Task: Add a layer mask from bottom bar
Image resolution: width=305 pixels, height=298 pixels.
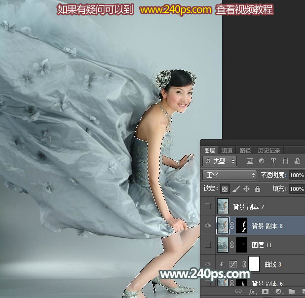Action: click(x=265, y=292)
